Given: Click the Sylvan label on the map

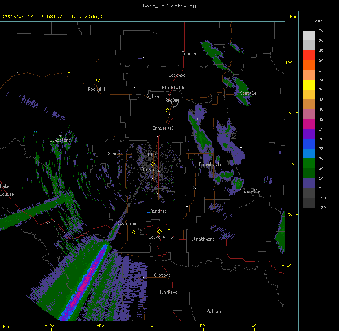Looking at the screenshot, I should [x=153, y=96].
